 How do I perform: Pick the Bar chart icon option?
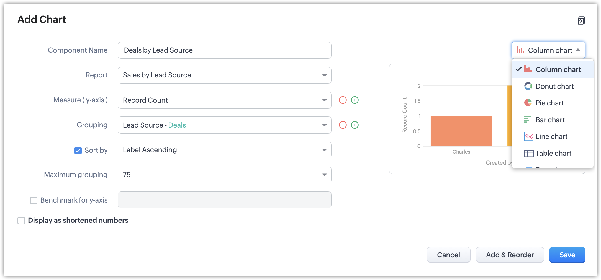point(528,120)
